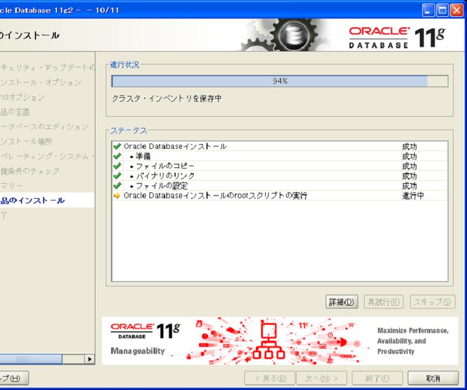Select sidebar step セキュリティ・アップデート
Image resolution: width=467 pixels, height=390 pixels.
pos(48,67)
